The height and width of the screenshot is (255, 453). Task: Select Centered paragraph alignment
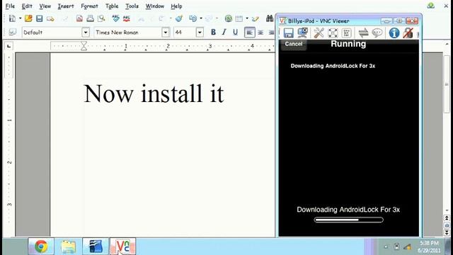coord(260,33)
